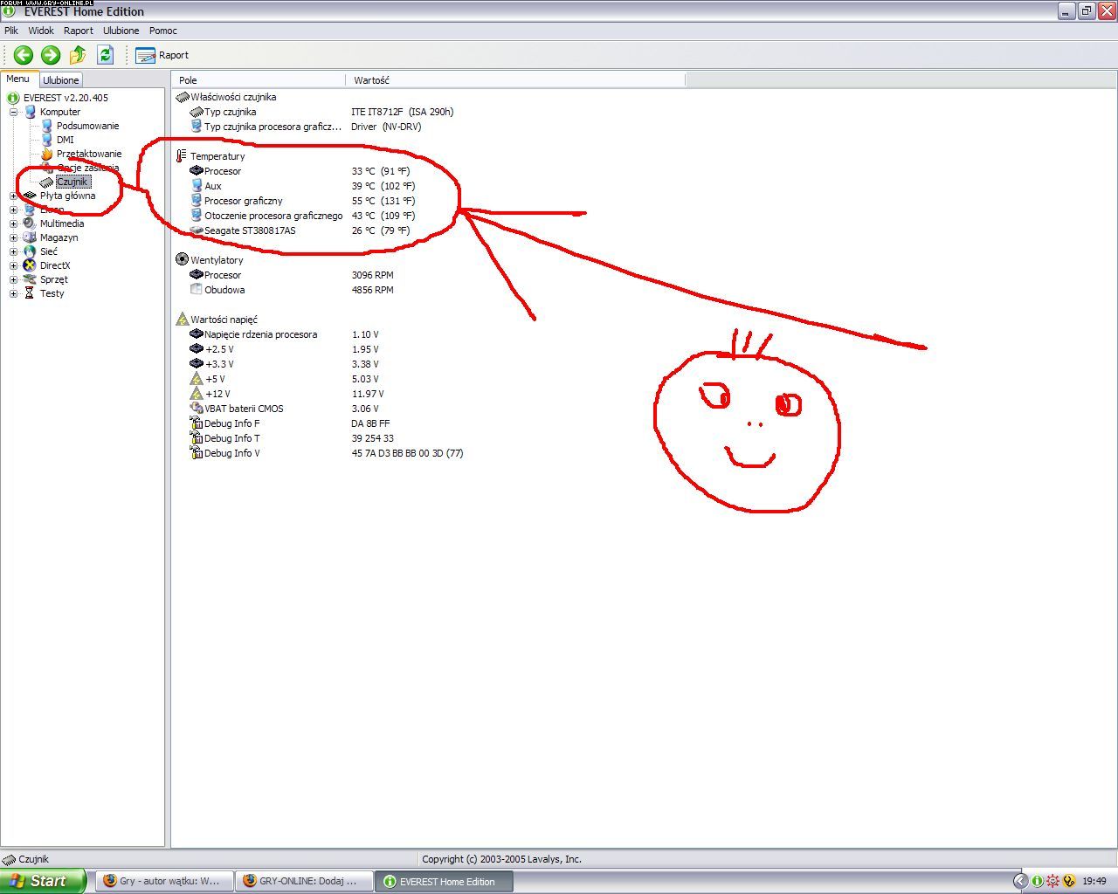Click the Refresh toolbar icon
The image size is (1118, 894).
pyautogui.click(x=105, y=55)
